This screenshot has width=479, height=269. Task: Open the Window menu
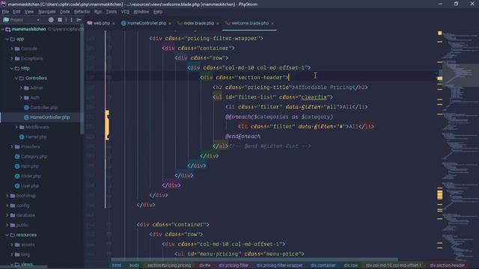(141, 12)
